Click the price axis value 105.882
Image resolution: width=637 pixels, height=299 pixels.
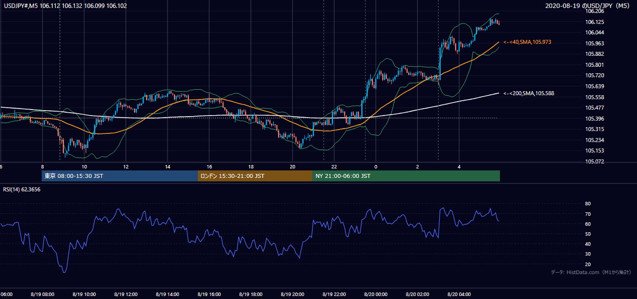(x=595, y=54)
